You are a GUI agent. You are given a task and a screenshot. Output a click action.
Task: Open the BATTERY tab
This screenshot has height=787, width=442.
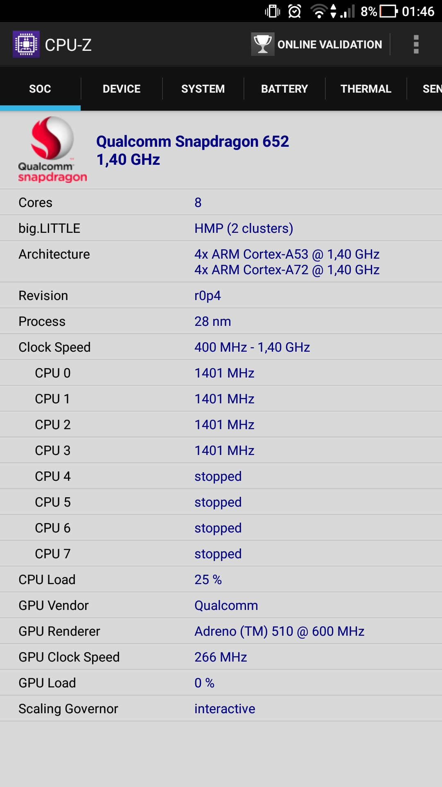pyautogui.click(x=284, y=89)
